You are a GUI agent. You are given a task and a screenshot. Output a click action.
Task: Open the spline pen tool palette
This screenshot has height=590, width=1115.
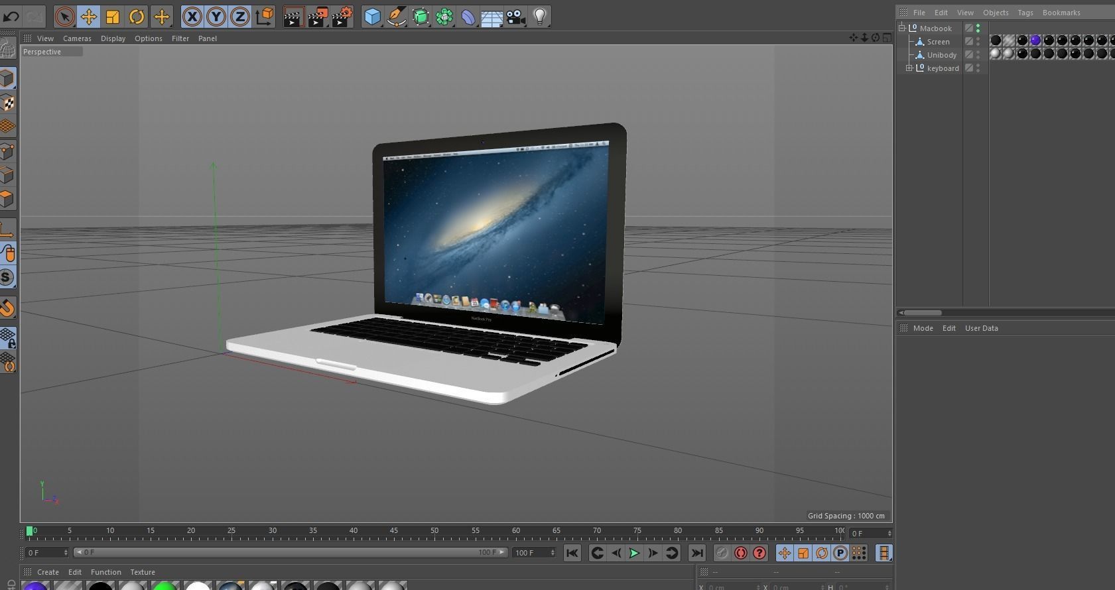point(397,17)
